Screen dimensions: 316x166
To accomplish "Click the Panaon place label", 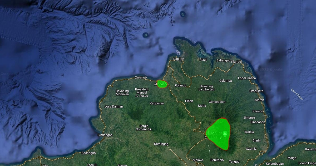I will 258,111.
